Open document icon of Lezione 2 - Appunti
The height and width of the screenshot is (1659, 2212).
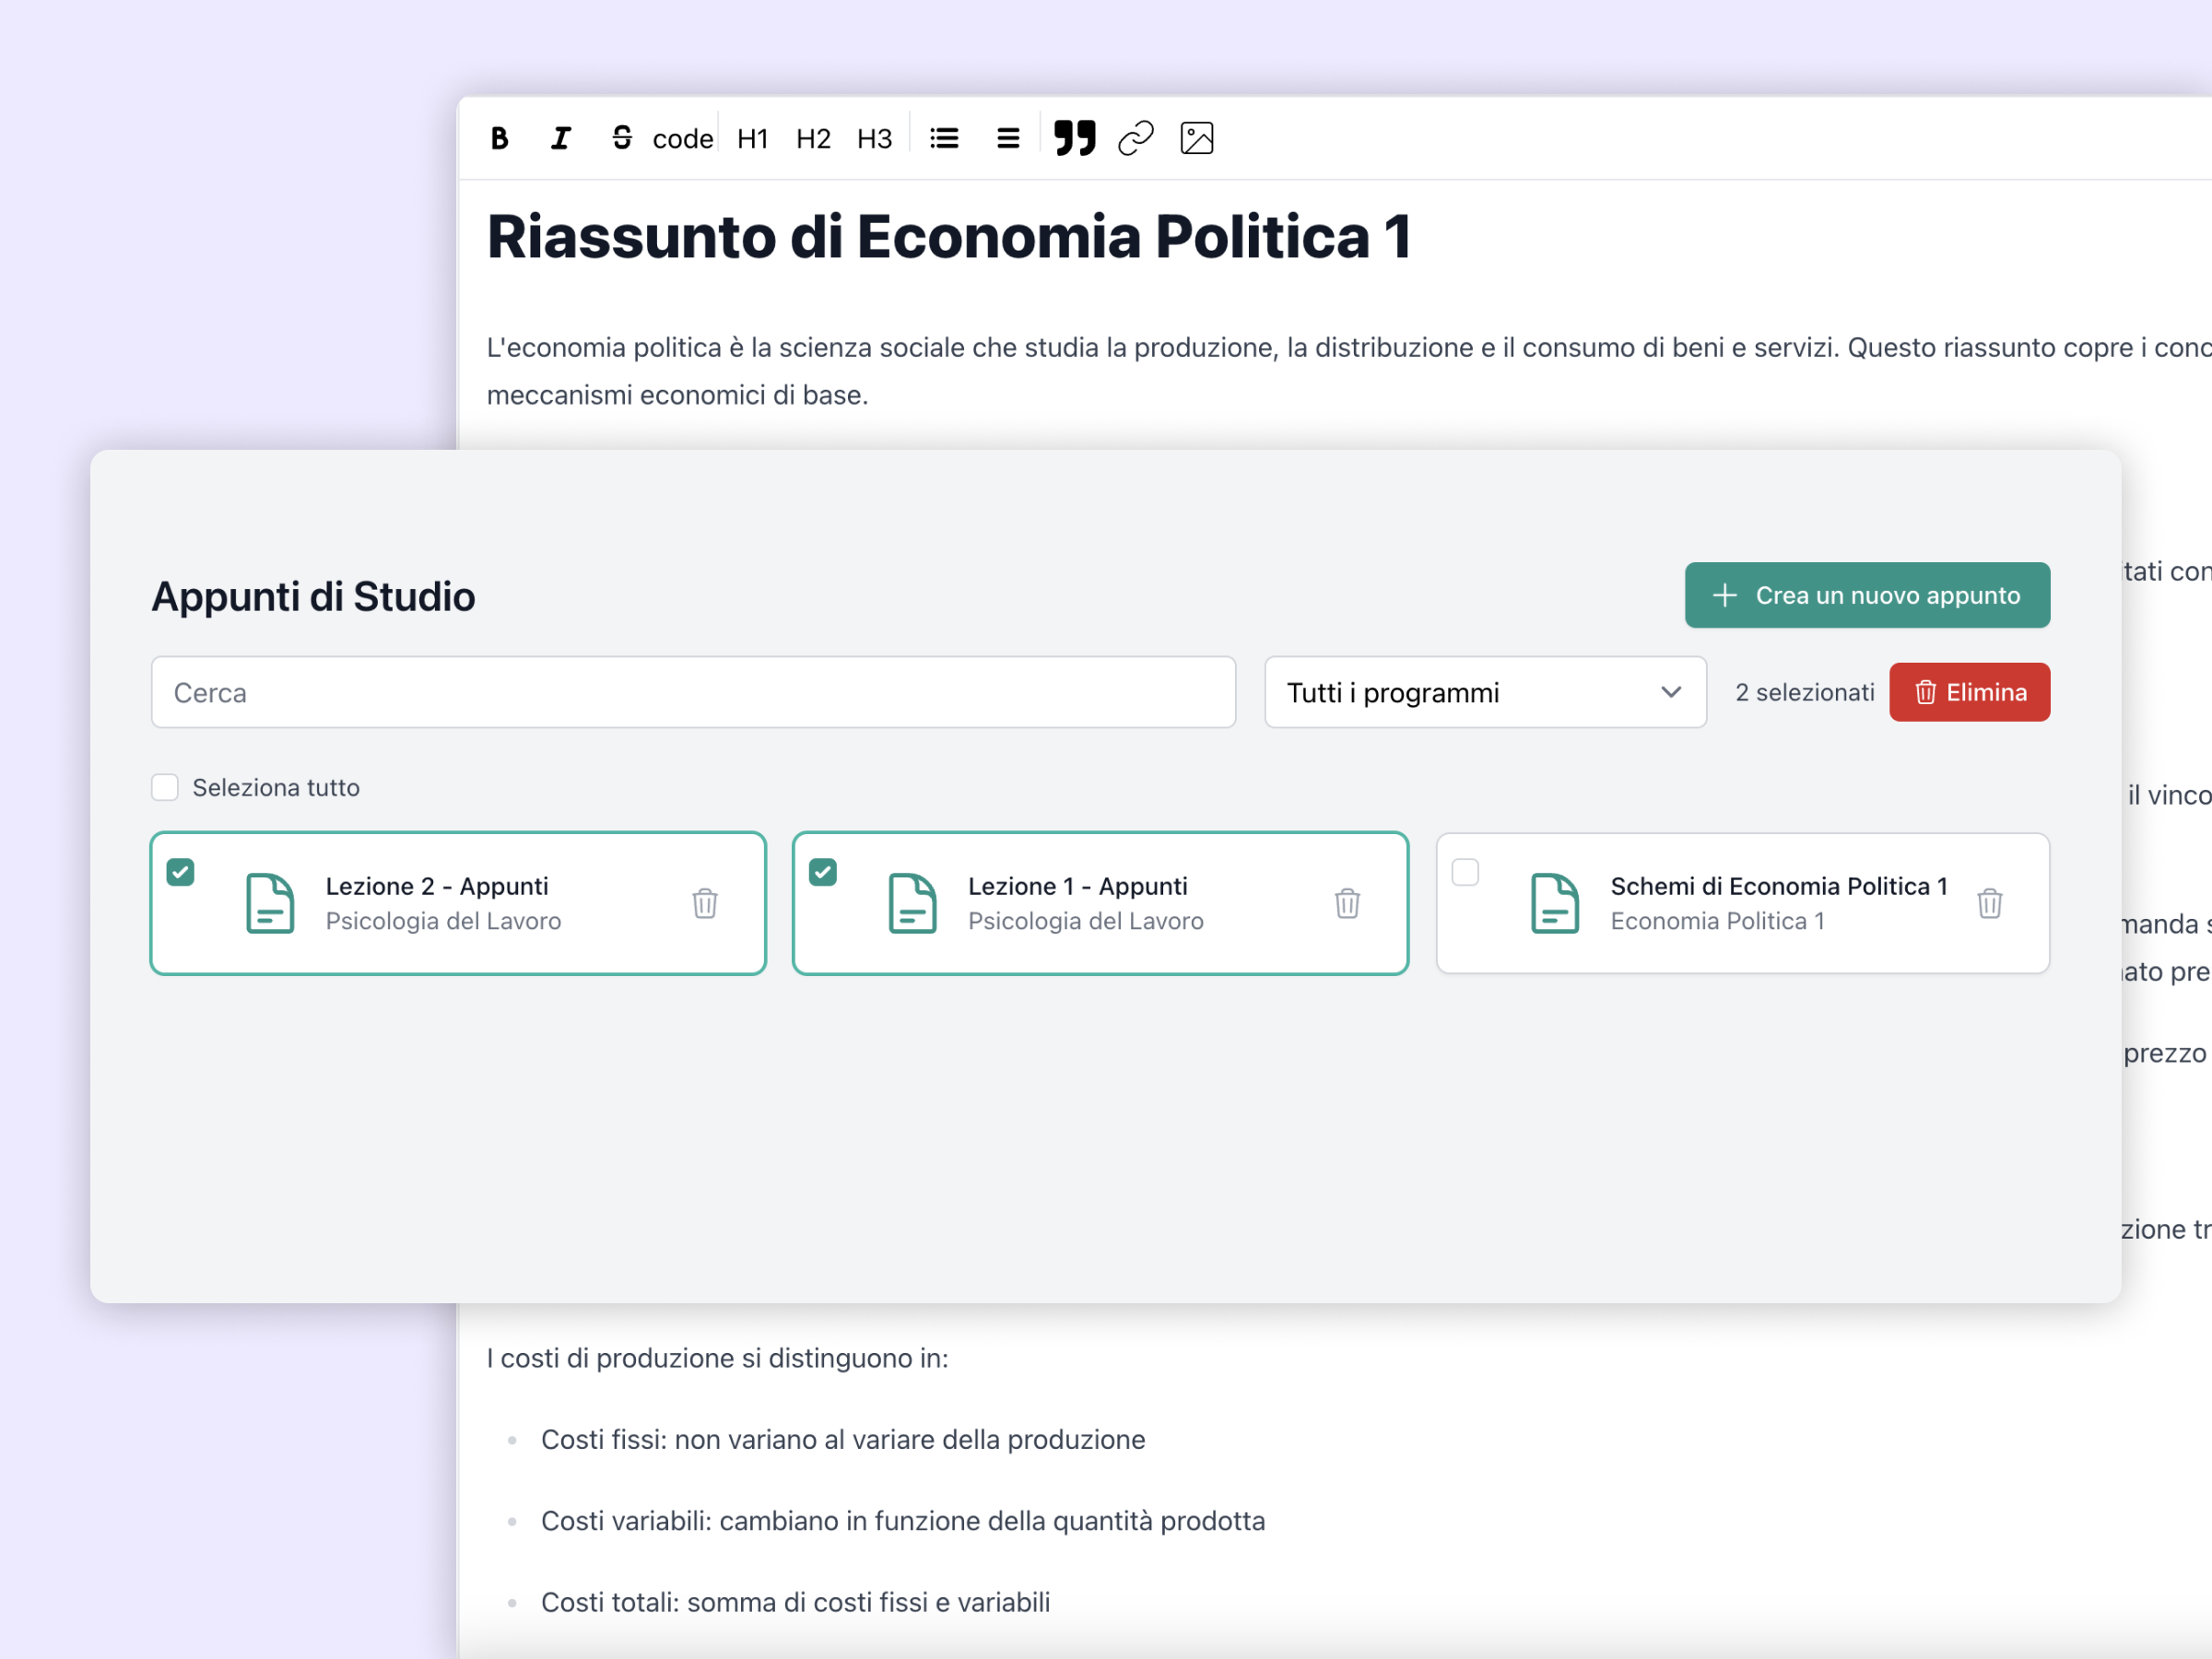(270, 903)
